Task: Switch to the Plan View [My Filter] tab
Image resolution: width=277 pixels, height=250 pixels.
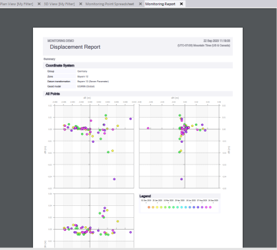Action: [x=16, y=4]
